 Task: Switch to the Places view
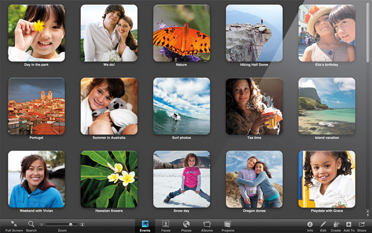pyautogui.click(x=186, y=226)
